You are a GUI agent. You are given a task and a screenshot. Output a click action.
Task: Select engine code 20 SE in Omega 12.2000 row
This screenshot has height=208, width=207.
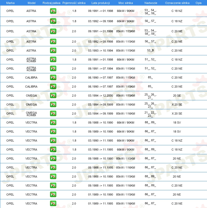tap(177, 96)
